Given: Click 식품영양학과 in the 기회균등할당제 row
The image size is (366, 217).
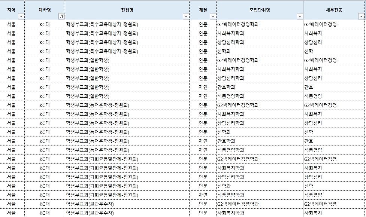Looking at the screenshot, I should point(231,195).
